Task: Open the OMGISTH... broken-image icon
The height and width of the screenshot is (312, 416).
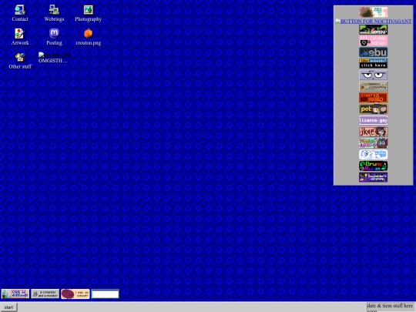Action: 54,58
